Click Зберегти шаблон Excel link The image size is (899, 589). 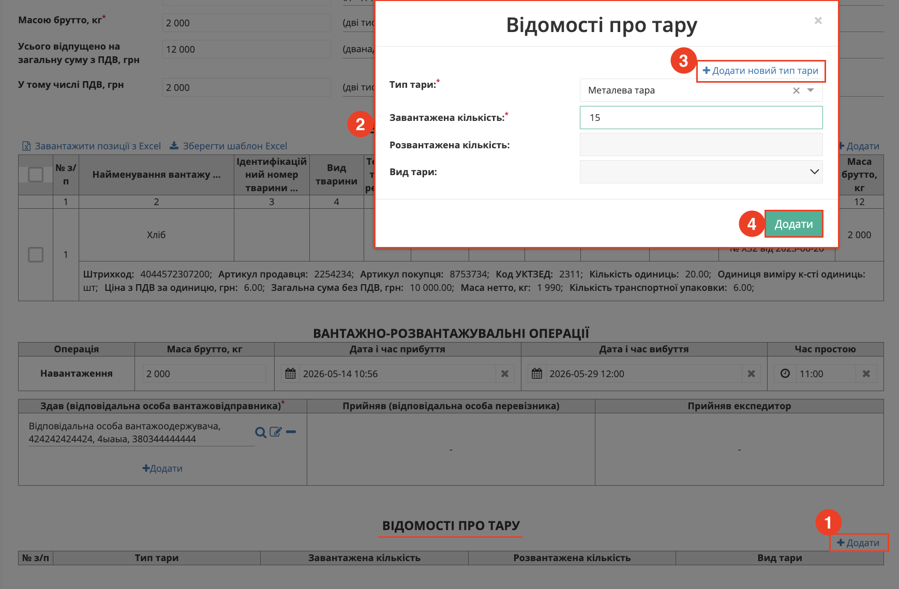(x=228, y=146)
